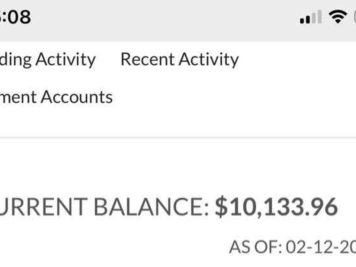Open the Recent Activity tab

click(179, 59)
